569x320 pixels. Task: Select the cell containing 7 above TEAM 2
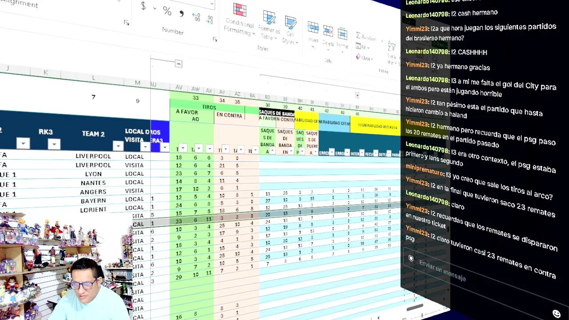tap(93, 97)
